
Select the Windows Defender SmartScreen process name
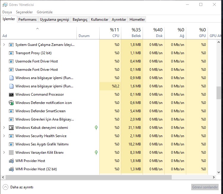tap(40, 111)
